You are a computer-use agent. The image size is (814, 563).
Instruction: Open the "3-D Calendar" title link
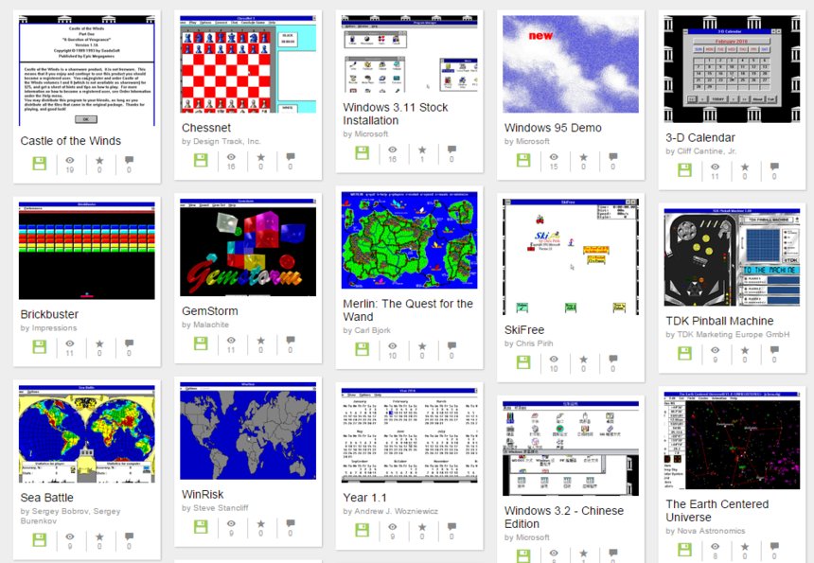pos(700,137)
